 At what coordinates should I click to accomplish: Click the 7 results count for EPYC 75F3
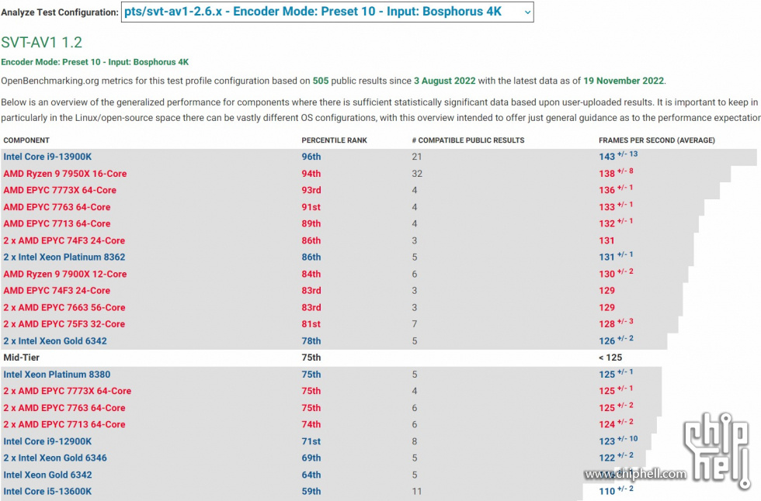click(415, 323)
